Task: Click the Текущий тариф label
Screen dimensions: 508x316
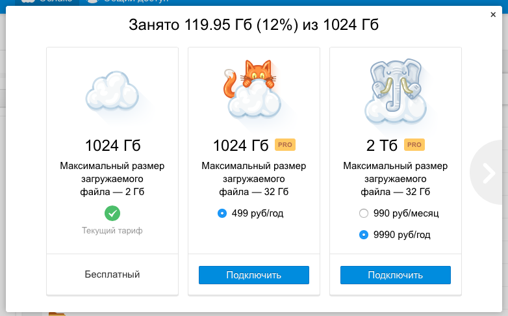Action: [x=112, y=231]
